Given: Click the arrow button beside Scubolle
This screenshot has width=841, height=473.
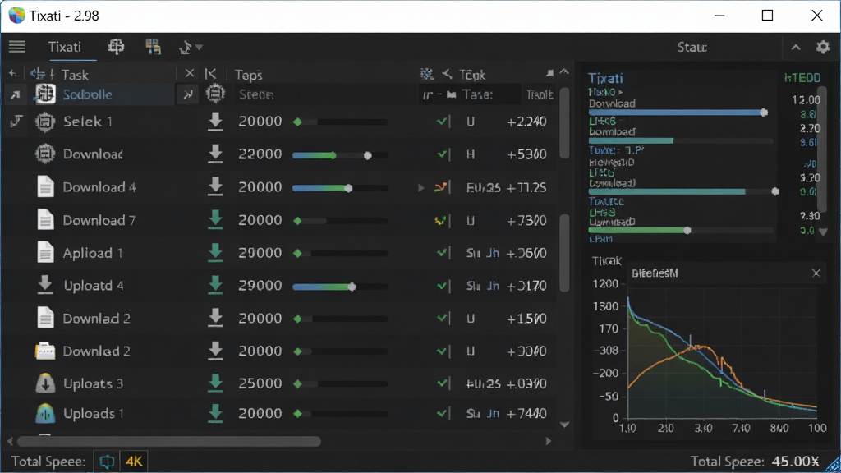Looking at the screenshot, I should (x=188, y=95).
